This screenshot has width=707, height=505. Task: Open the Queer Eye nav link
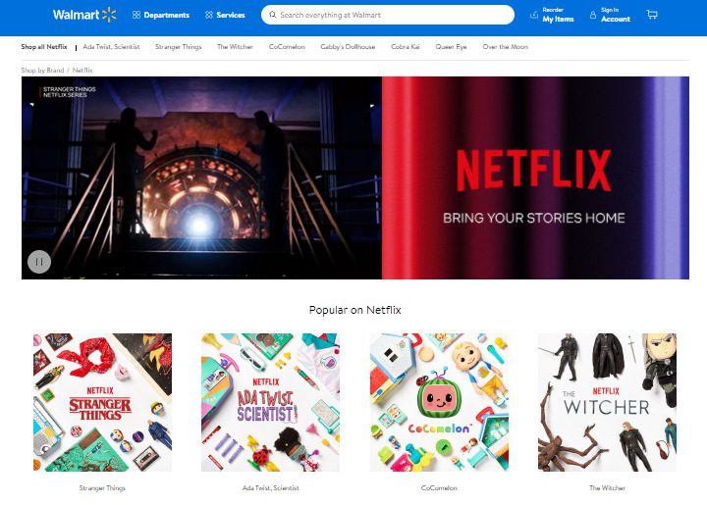pyautogui.click(x=452, y=47)
